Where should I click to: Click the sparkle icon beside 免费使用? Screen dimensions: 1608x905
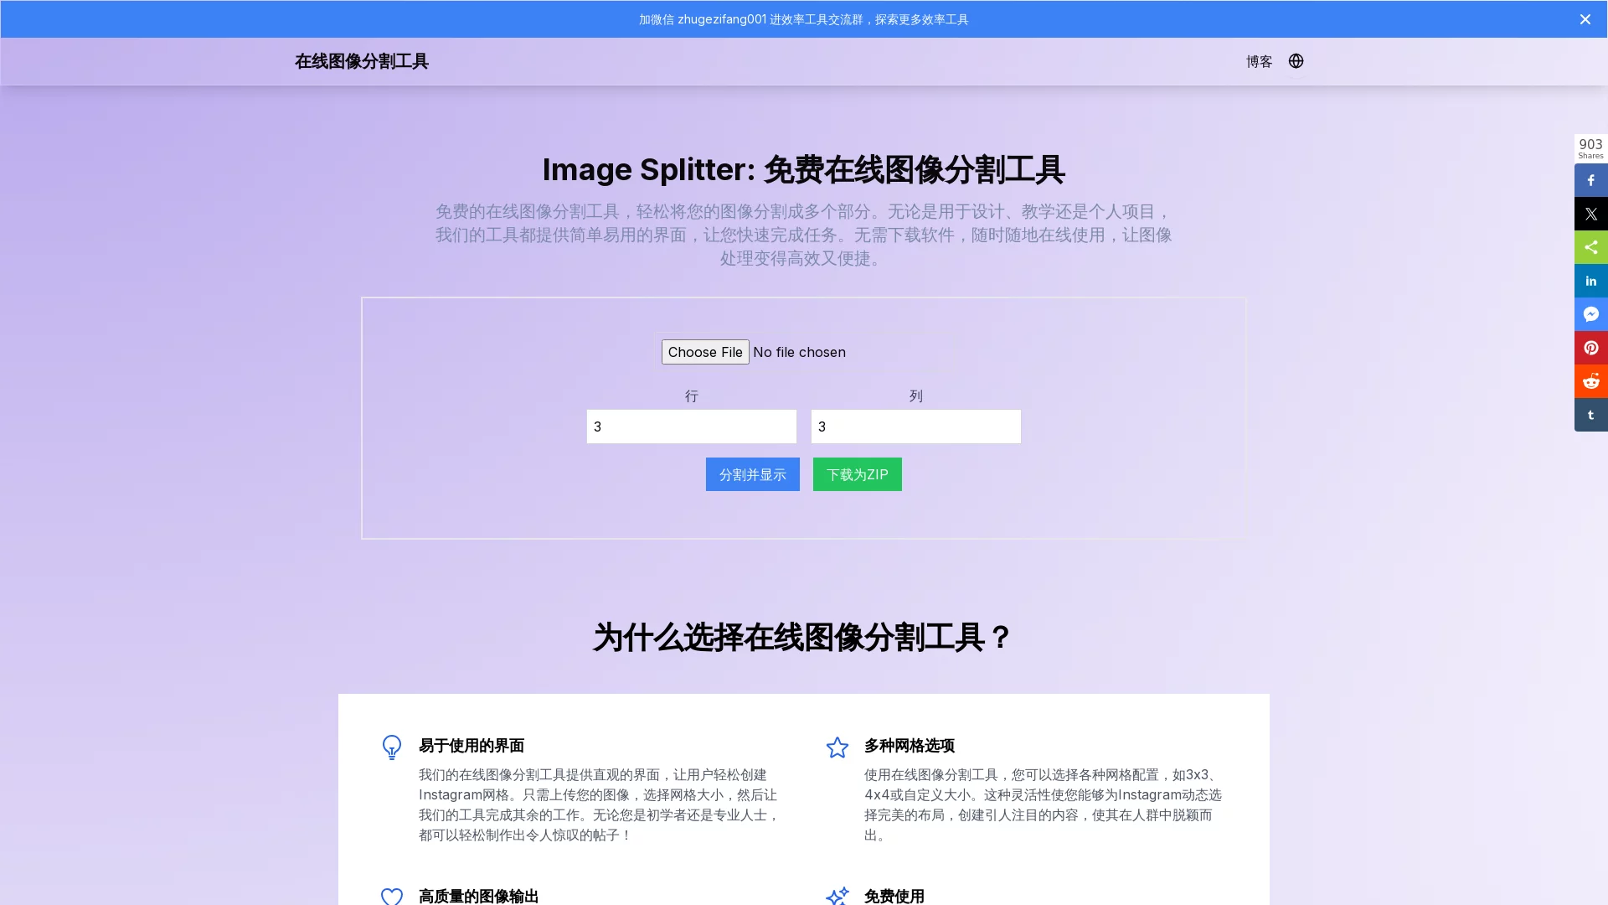pyautogui.click(x=837, y=896)
